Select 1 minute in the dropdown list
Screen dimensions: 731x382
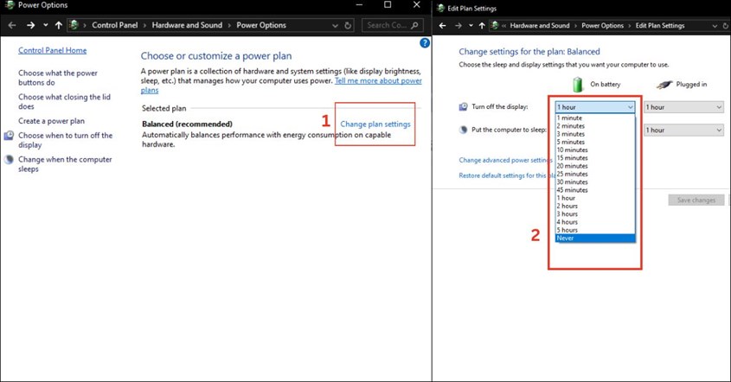click(595, 118)
